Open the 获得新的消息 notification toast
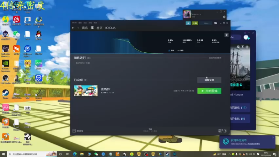279x157 pixels. pos(247,142)
